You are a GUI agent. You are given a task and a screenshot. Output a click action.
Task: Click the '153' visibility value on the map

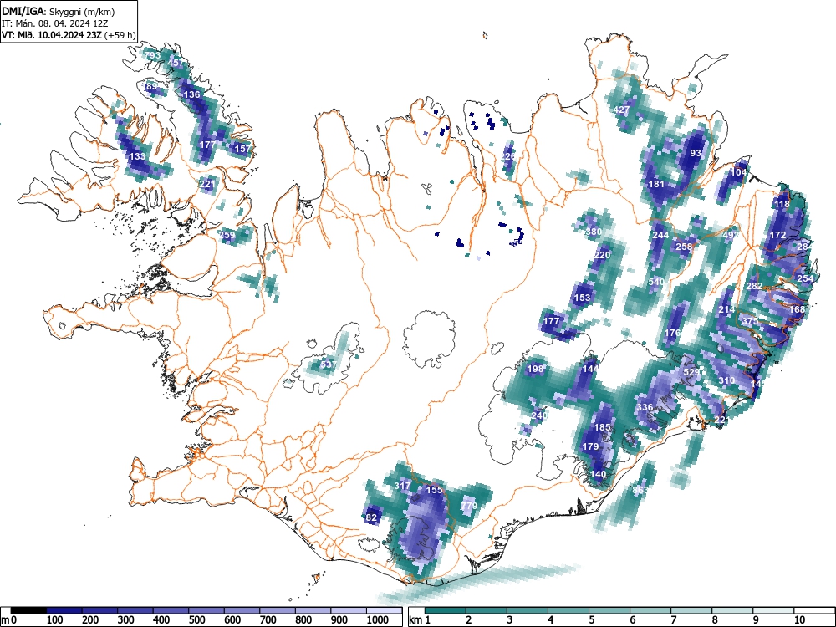click(582, 298)
